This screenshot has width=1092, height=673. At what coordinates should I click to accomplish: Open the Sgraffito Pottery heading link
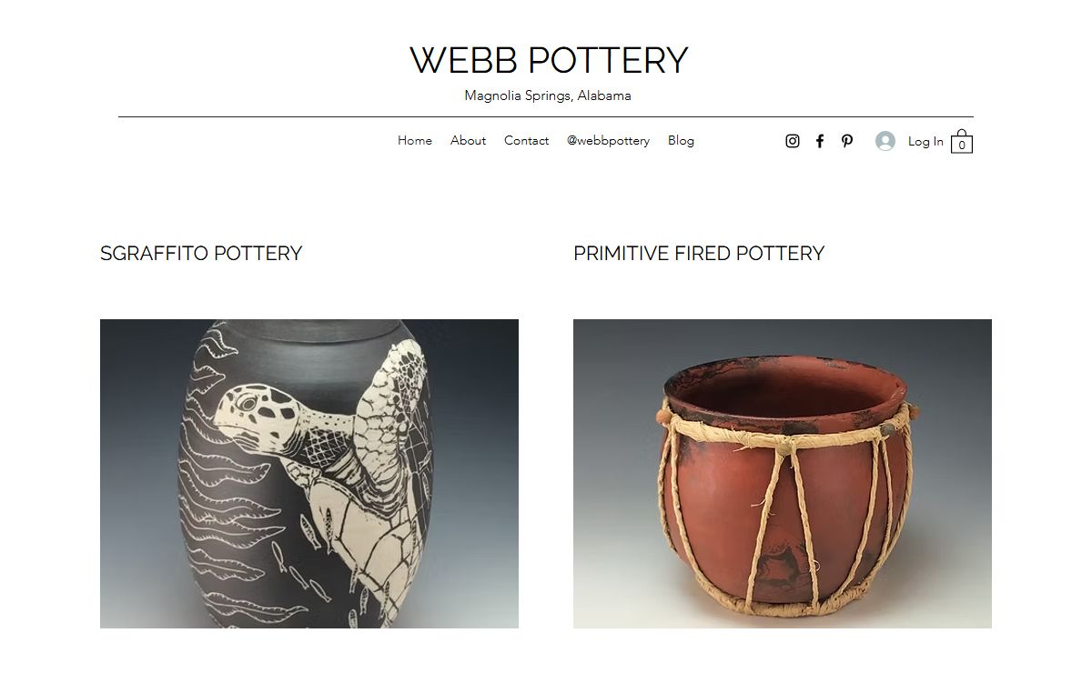click(x=201, y=254)
